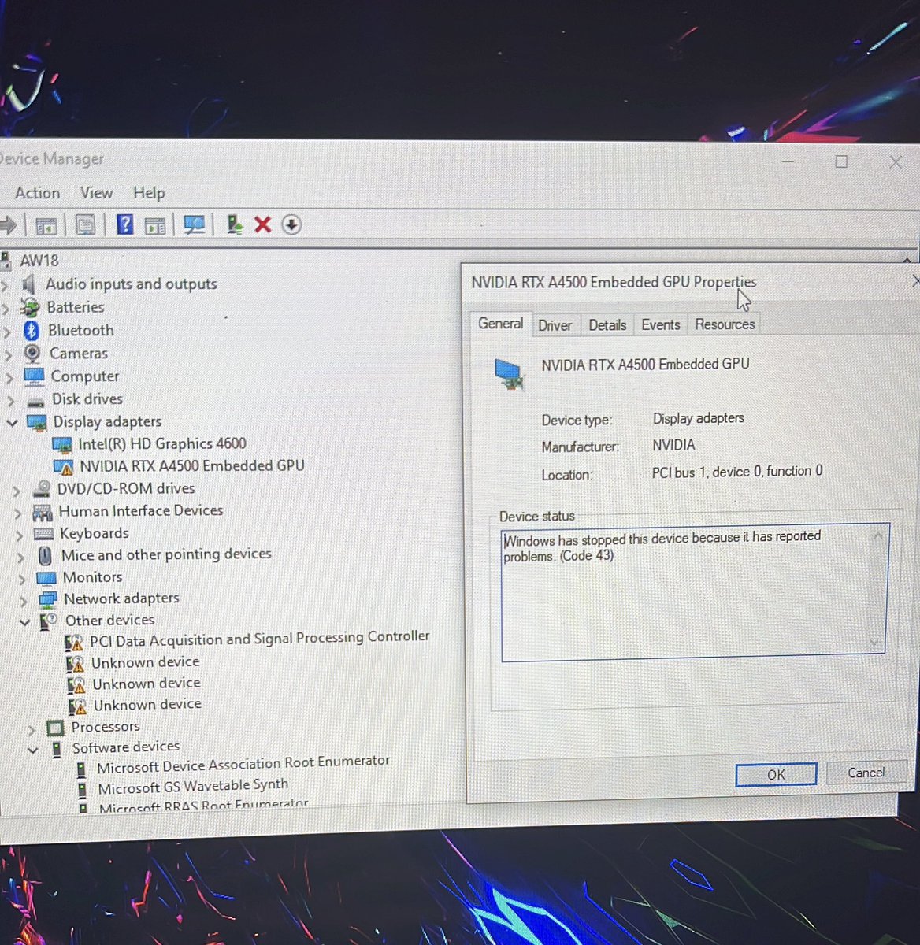Click the blue Help question mark icon

(124, 224)
